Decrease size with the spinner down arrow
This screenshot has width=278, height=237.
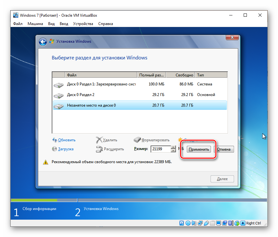click(x=173, y=151)
